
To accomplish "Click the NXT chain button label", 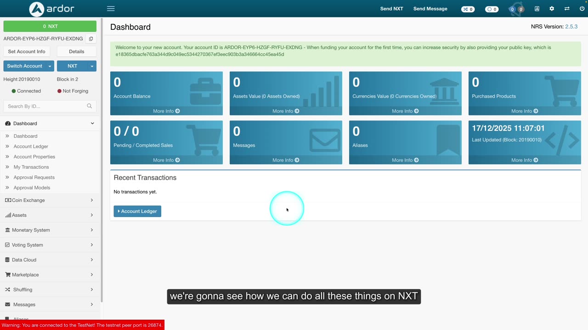I will coord(73,66).
